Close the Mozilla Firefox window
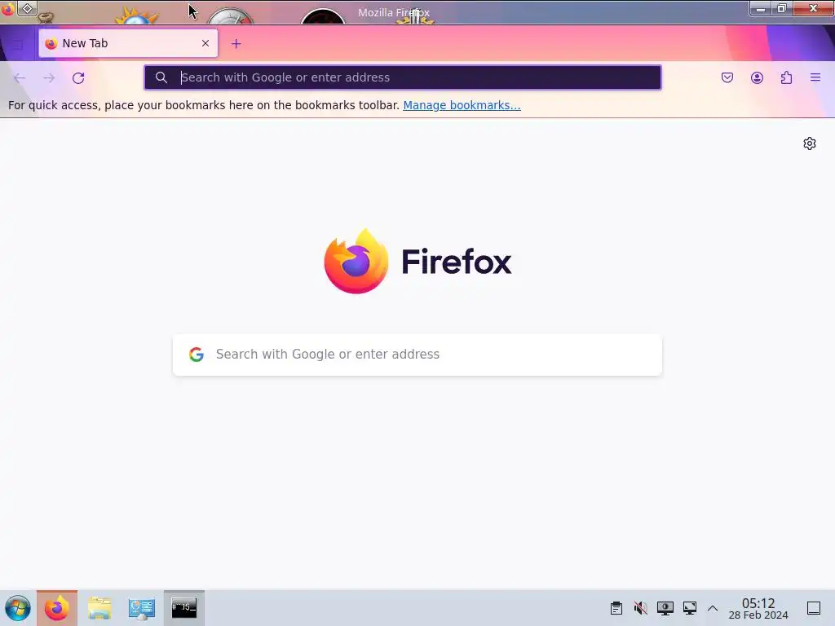 813,8
